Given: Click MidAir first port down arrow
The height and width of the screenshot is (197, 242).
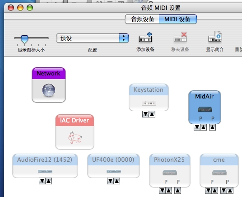Looking at the screenshot, I should point(197,127).
